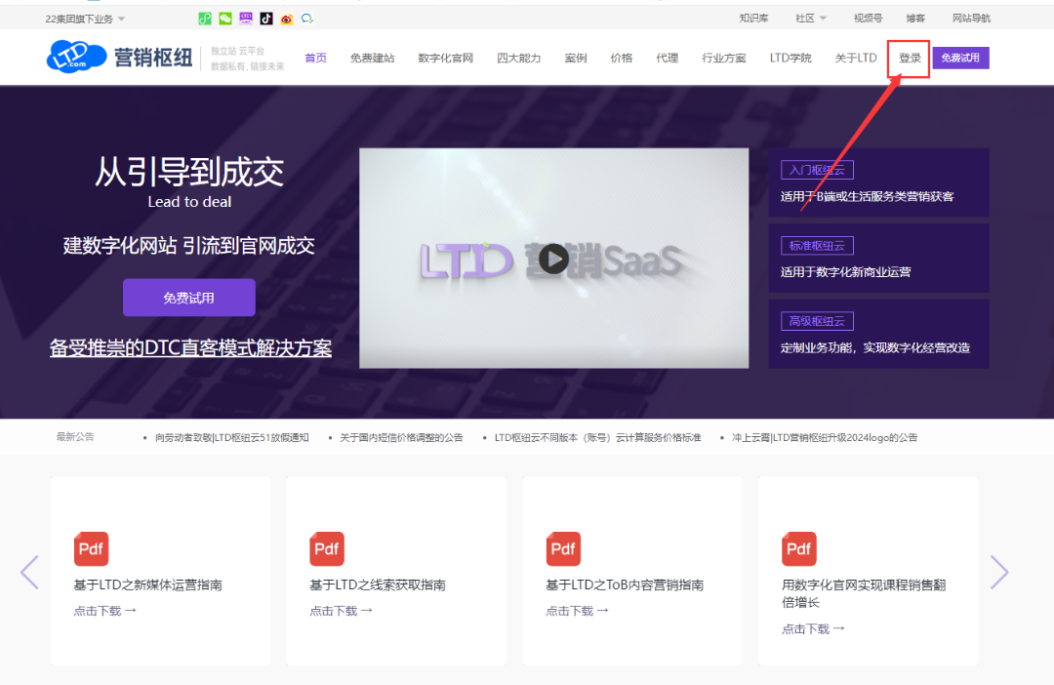1054x685 pixels.
Task: Click 点击下载 under 基于LTD之线索获取指南
Action: [x=342, y=611]
